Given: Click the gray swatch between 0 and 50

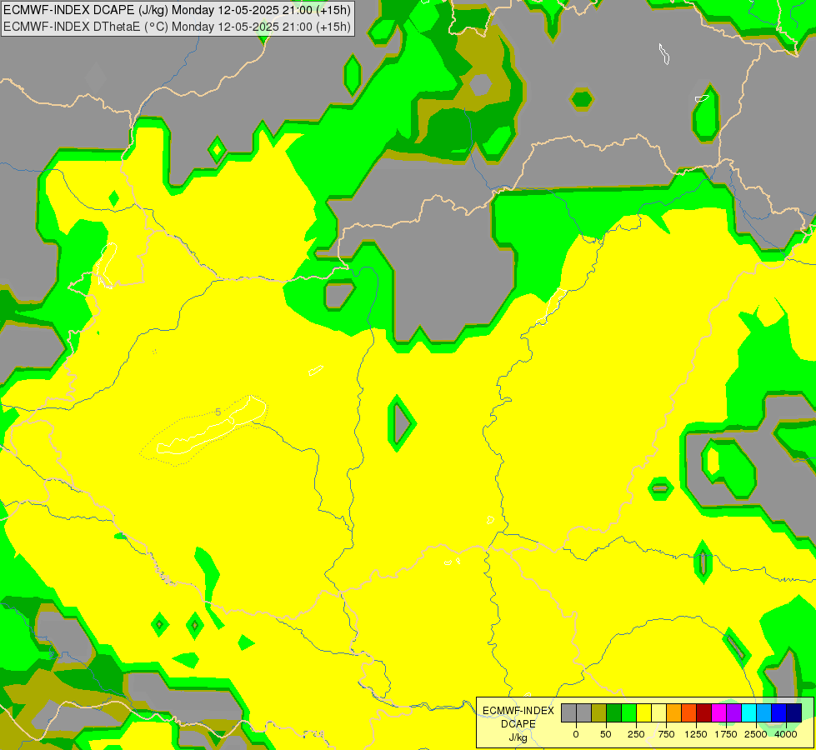Looking at the screenshot, I should point(584,712).
